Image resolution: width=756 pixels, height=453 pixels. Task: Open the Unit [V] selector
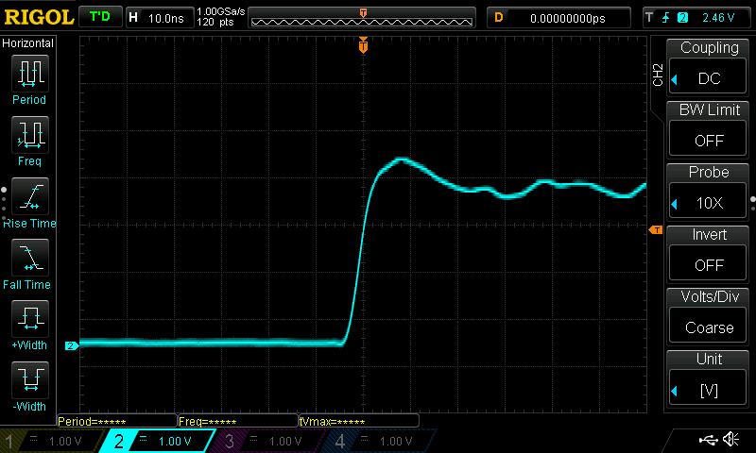[709, 389]
